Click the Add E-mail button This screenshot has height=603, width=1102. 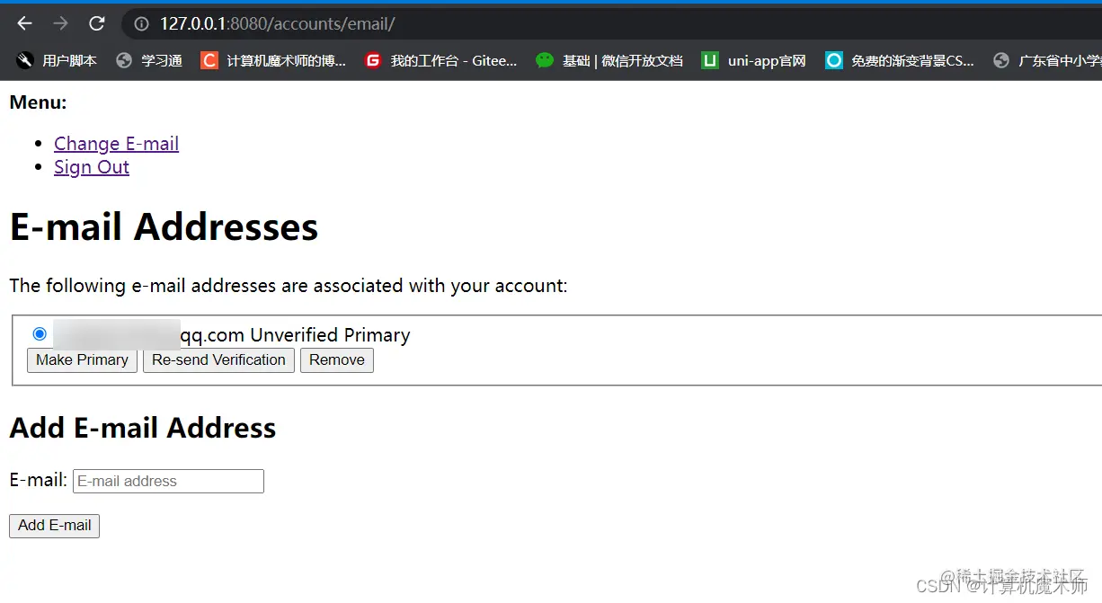point(54,526)
